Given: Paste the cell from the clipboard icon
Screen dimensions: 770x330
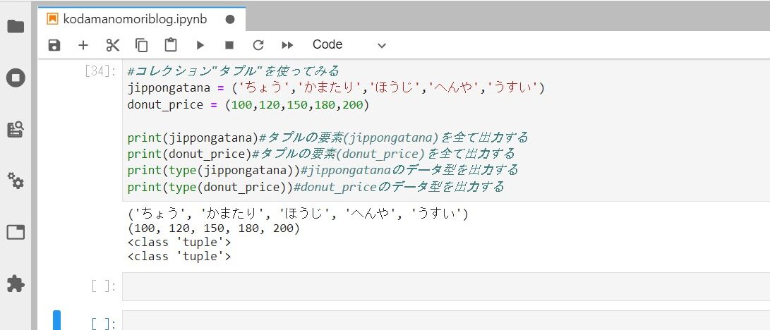Looking at the screenshot, I should [170, 44].
